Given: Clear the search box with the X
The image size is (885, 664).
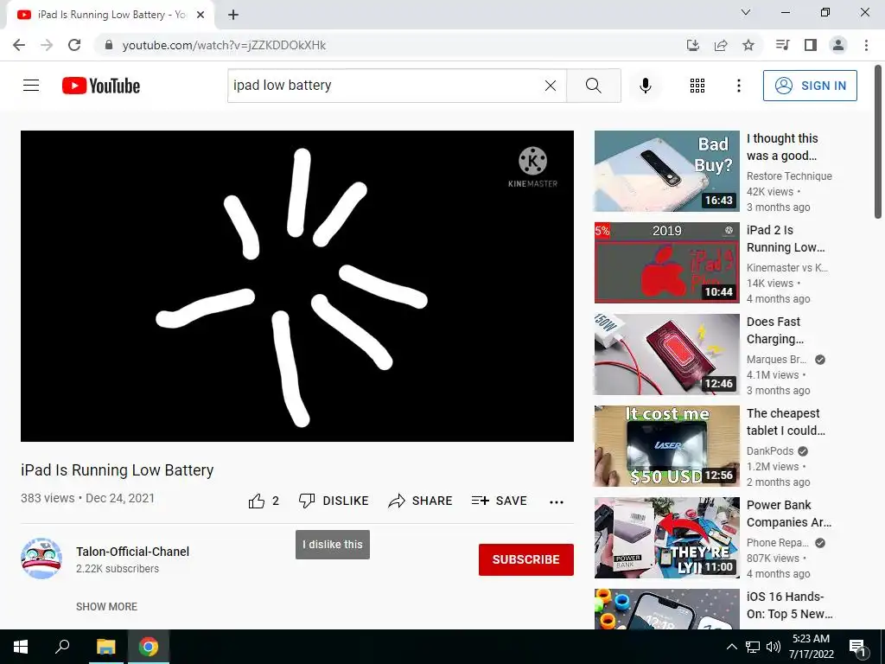Looking at the screenshot, I should click(x=551, y=86).
